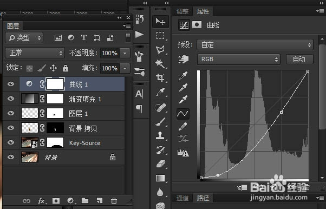This screenshot has width=326, height=209.
Task: Open the 类型 filter dropdown
Action: click(x=24, y=38)
